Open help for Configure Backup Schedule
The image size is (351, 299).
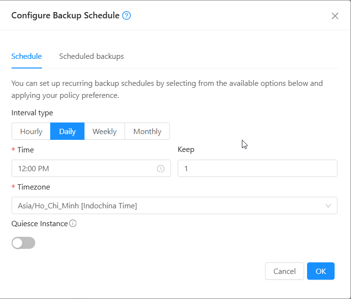coord(126,15)
